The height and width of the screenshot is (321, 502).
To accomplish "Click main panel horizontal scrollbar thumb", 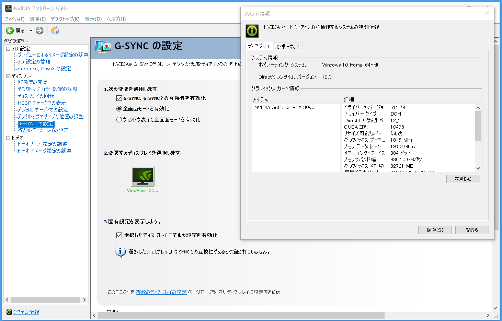I will pos(241,315).
